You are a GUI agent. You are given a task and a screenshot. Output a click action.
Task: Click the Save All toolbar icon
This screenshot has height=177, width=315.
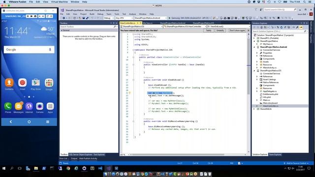pos(87,18)
